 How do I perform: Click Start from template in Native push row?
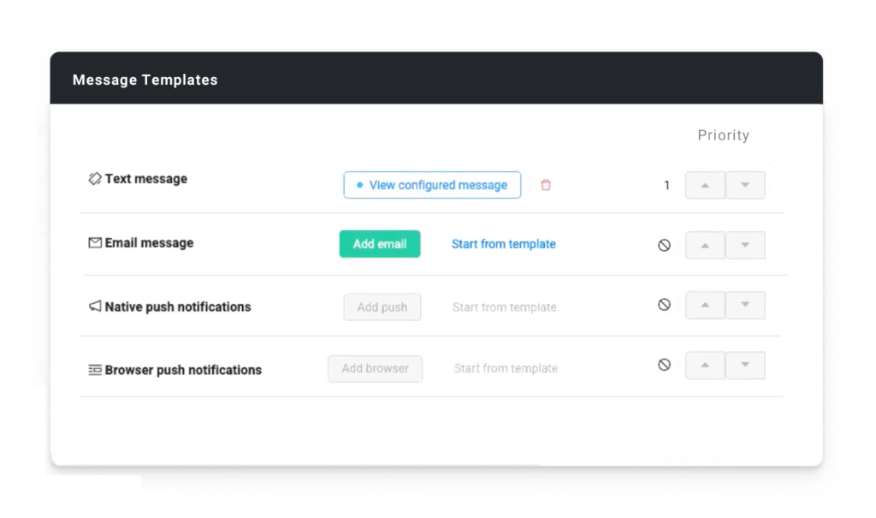coord(505,307)
